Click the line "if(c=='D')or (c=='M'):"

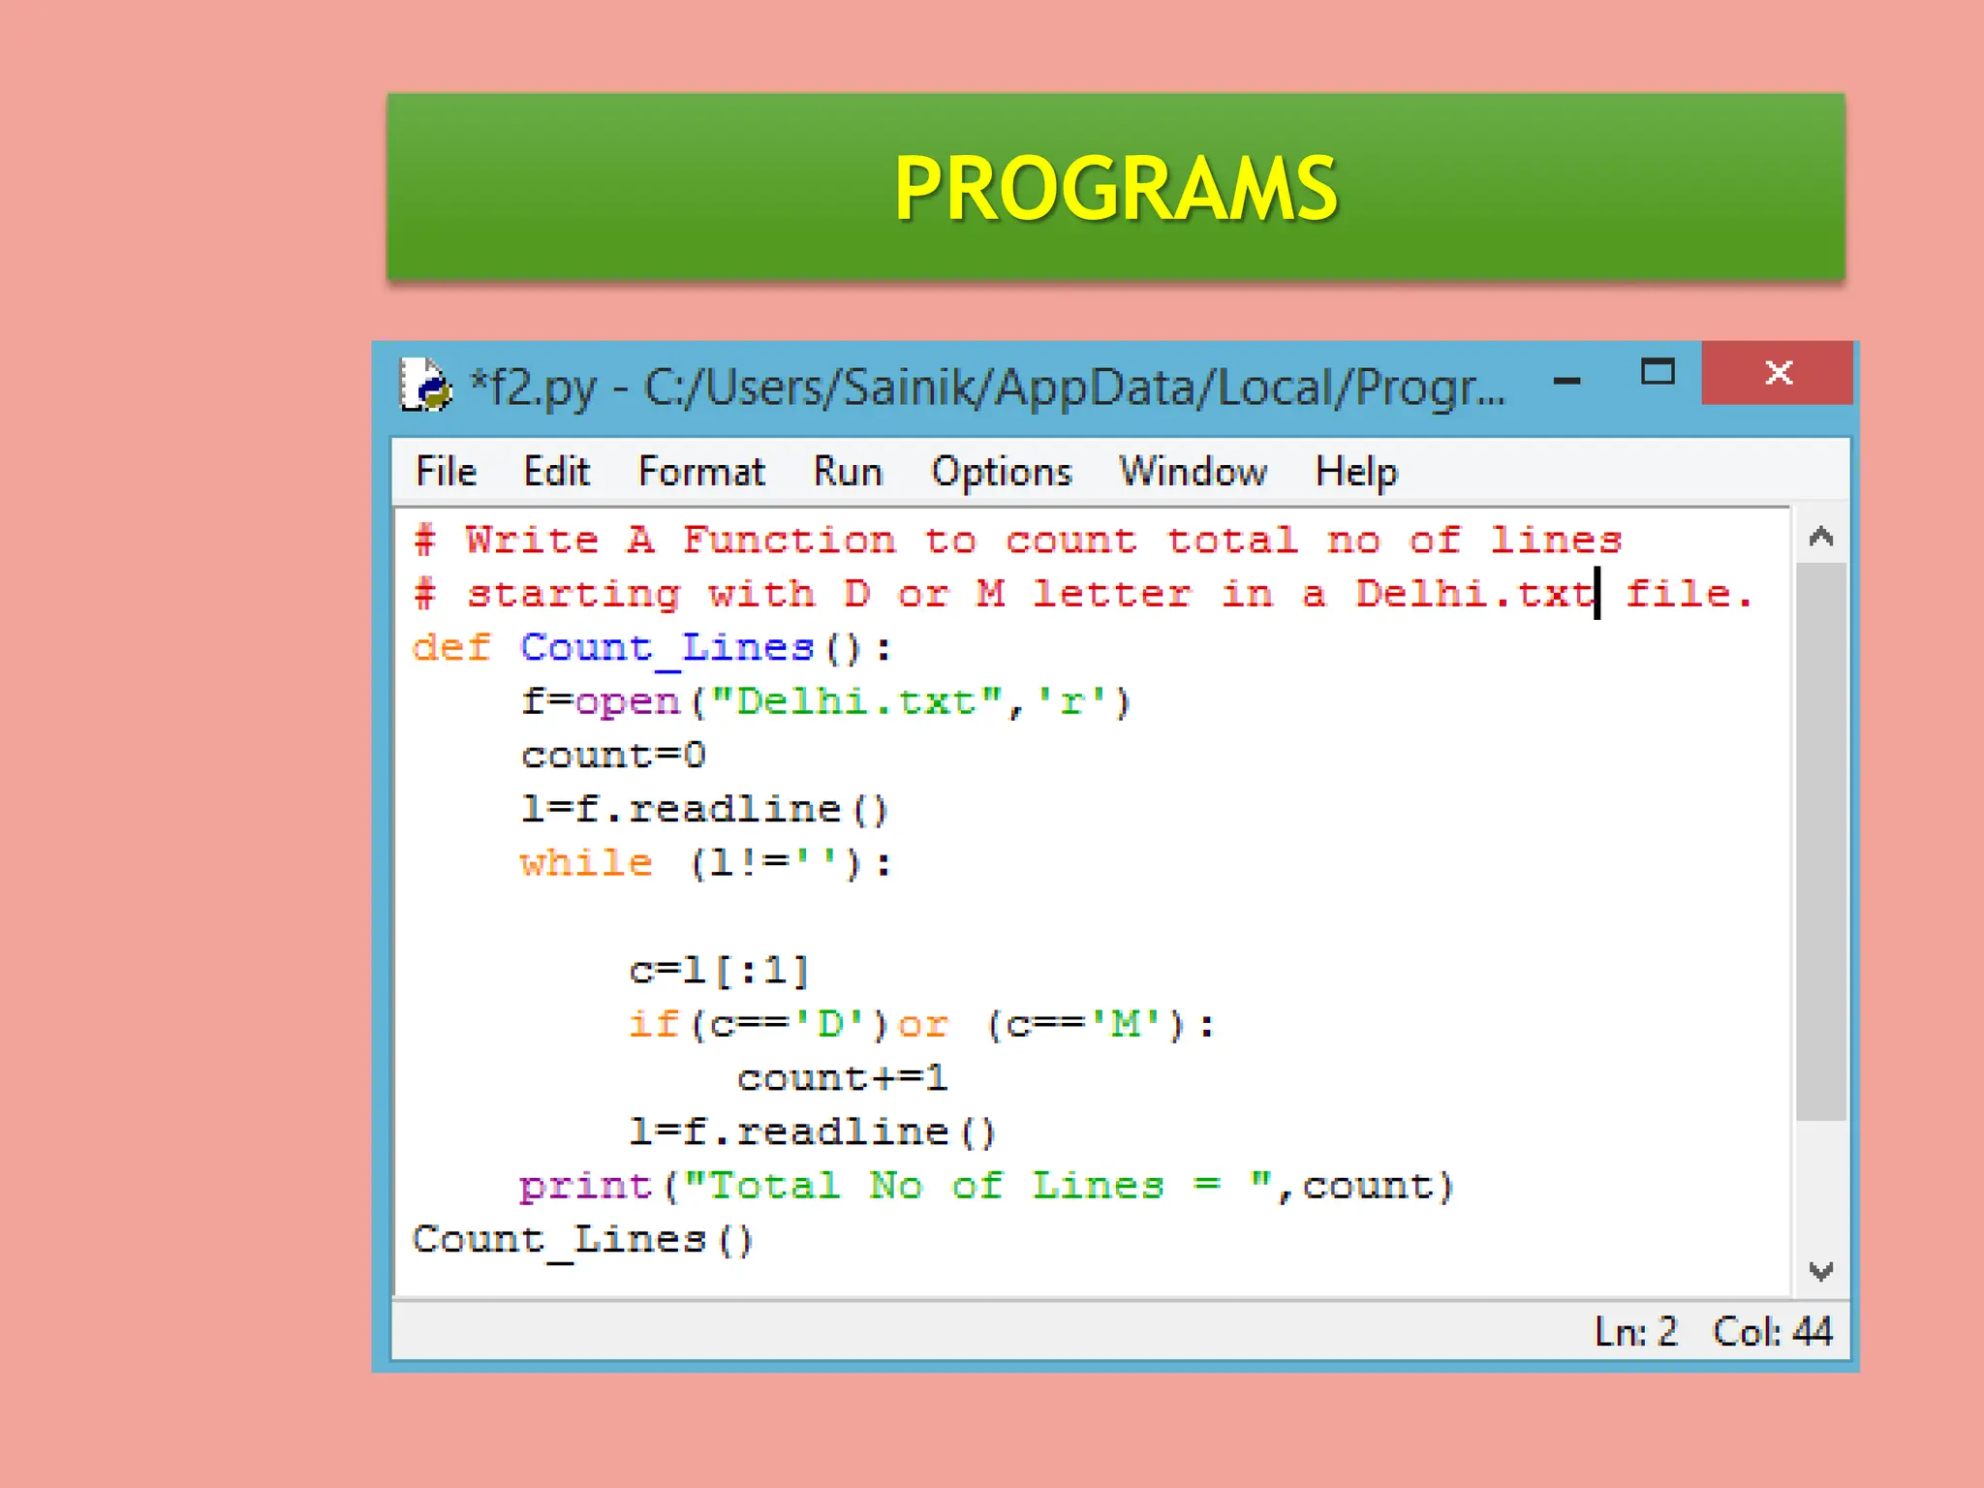(921, 1025)
